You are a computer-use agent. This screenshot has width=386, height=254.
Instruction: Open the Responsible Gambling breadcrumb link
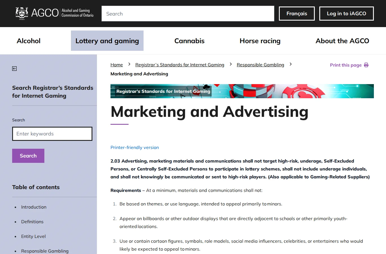point(261,65)
